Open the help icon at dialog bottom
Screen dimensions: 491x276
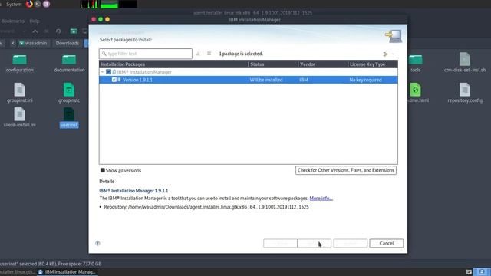click(97, 243)
